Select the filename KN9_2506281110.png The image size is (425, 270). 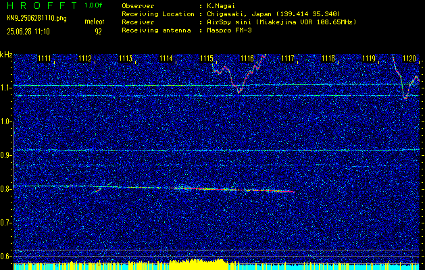coord(36,18)
